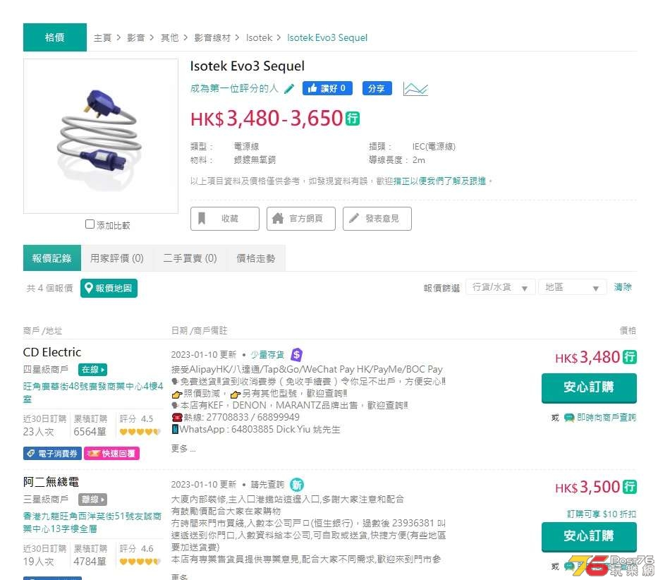The image size is (658, 580).
Task: Click 安心訂購 for CD Electric
Action: (589, 387)
